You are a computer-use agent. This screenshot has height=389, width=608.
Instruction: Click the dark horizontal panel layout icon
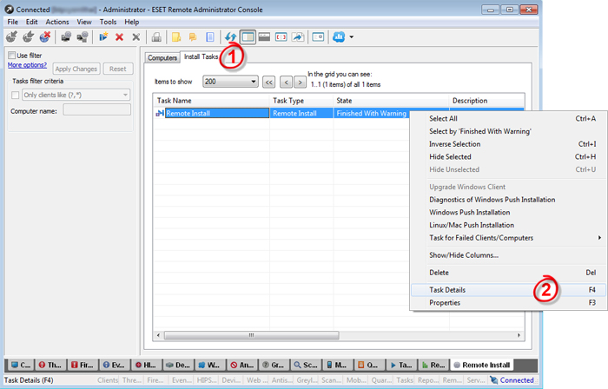pyautogui.click(x=264, y=37)
